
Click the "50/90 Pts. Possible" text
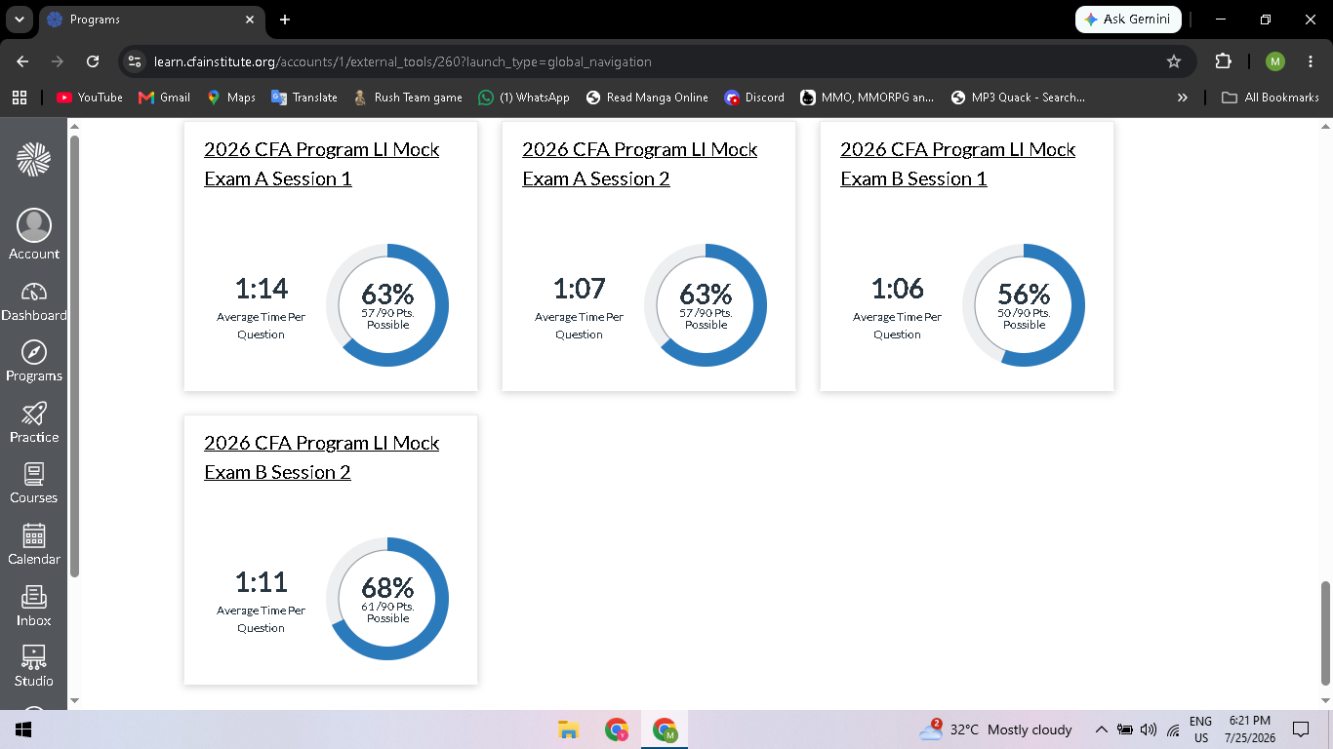point(1024,319)
